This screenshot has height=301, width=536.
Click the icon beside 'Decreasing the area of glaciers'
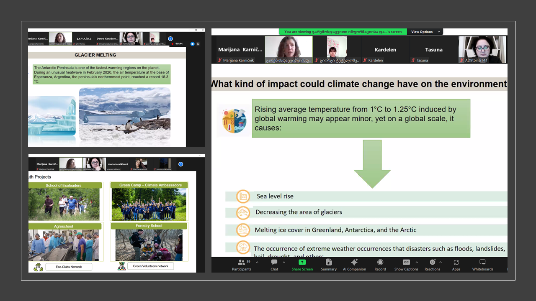click(x=243, y=213)
